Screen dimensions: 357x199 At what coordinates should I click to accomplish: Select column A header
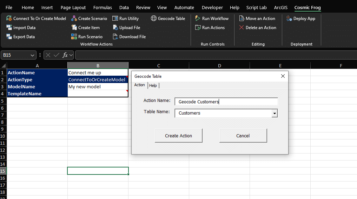tap(37, 66)
